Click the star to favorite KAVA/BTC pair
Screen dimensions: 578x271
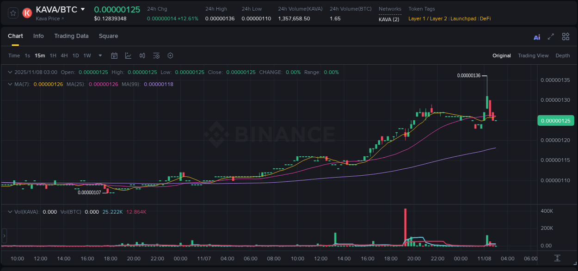pos(12,13)
